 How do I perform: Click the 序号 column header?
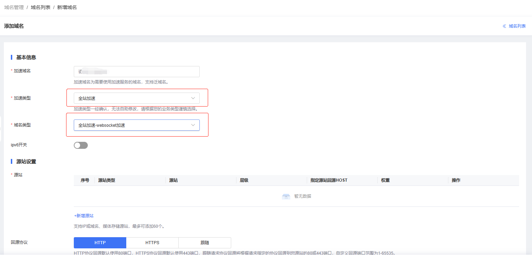click(85, 181)
